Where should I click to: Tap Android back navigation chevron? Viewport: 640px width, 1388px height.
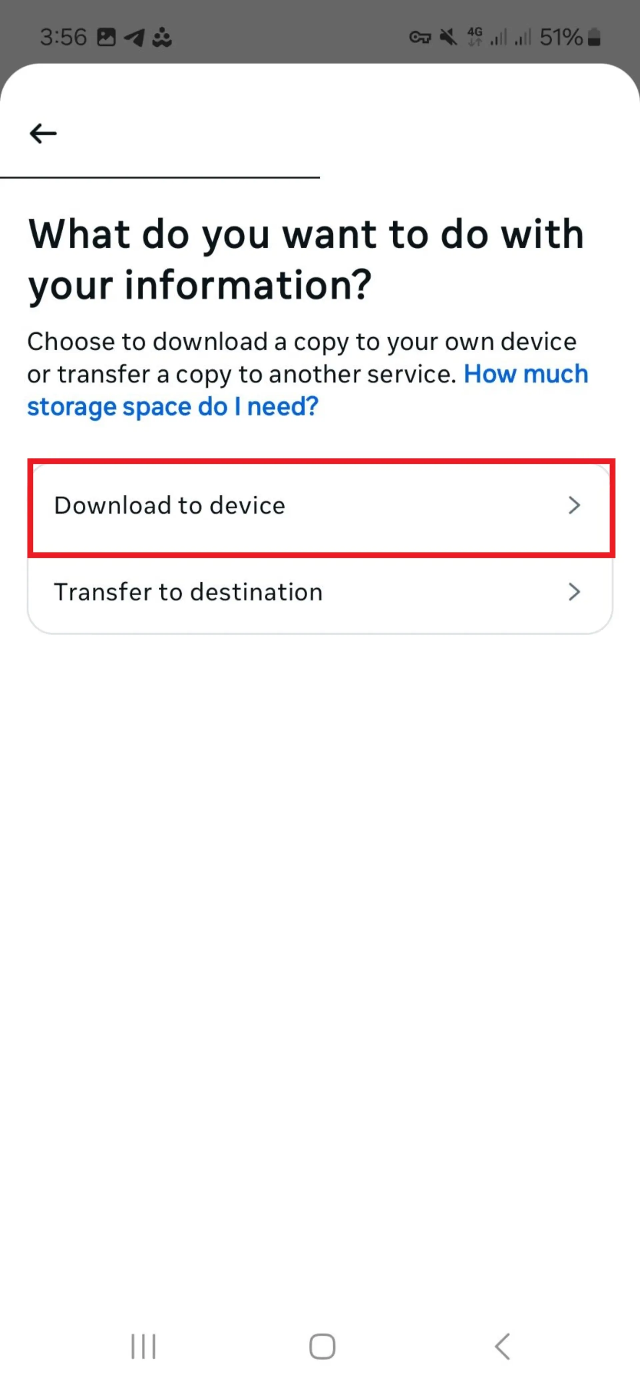[x=502, y=1347]
